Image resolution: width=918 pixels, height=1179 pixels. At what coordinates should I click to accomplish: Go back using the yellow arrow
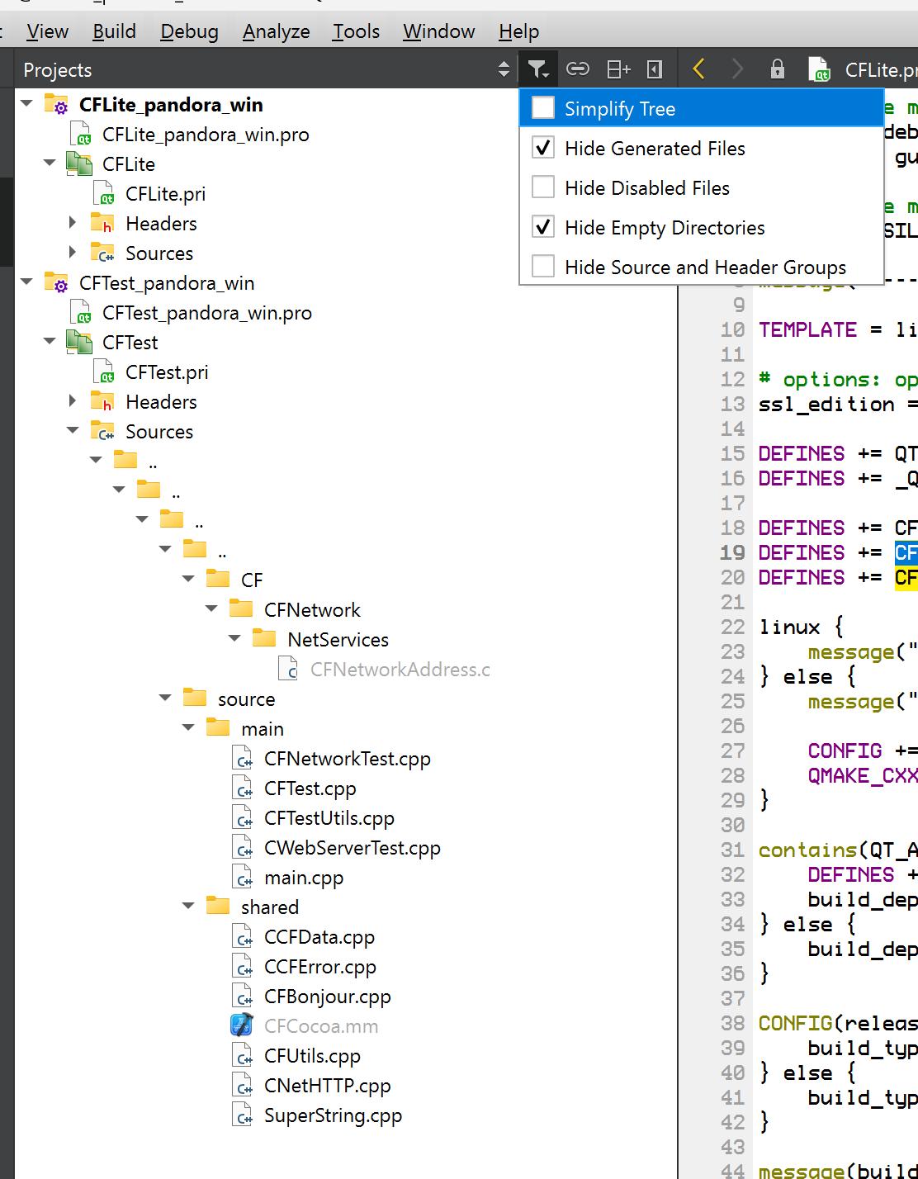(x=698, y=69)
